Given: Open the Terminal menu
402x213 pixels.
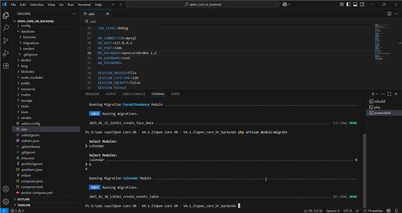Looking at the screenshot, I should 84,5.
